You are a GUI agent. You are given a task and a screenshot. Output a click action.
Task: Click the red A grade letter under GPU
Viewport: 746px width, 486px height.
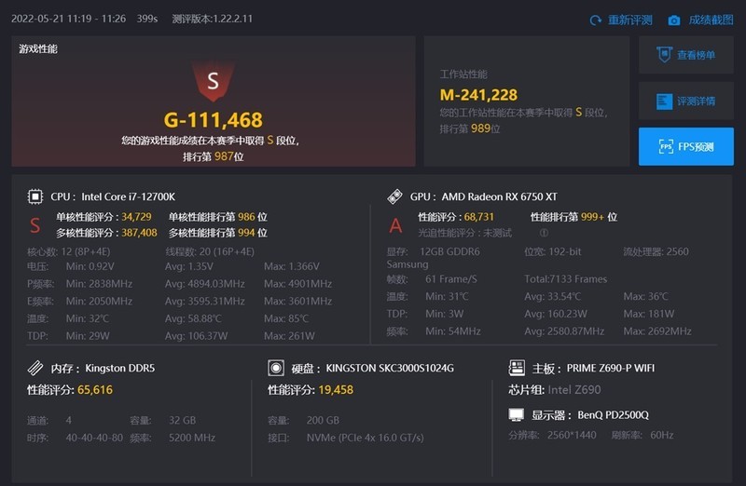point(395,225)
